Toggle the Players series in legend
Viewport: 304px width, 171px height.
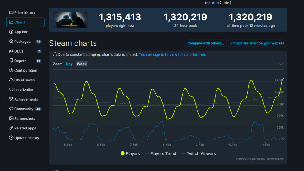130,153
